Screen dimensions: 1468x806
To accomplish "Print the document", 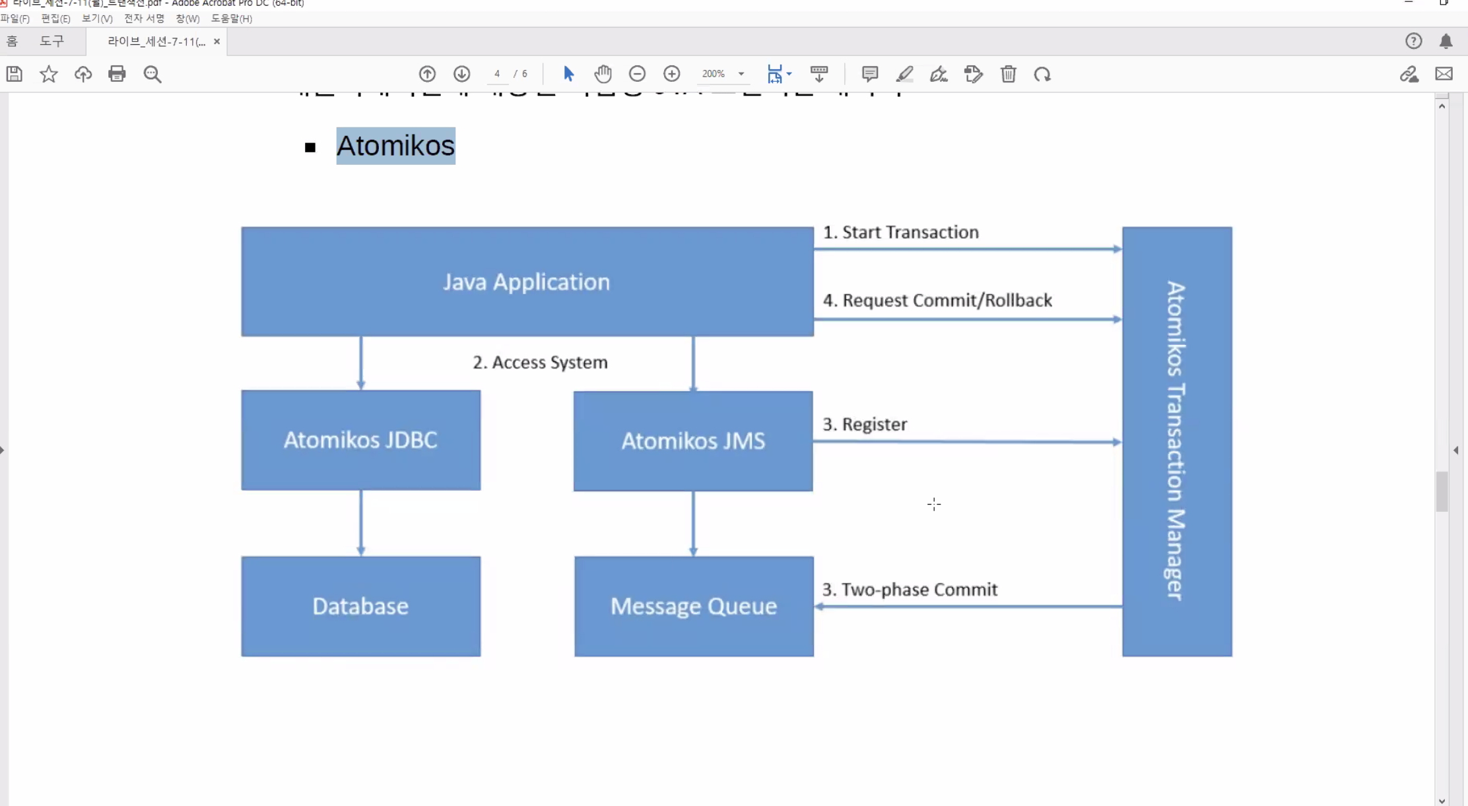I will click(117, 74).
